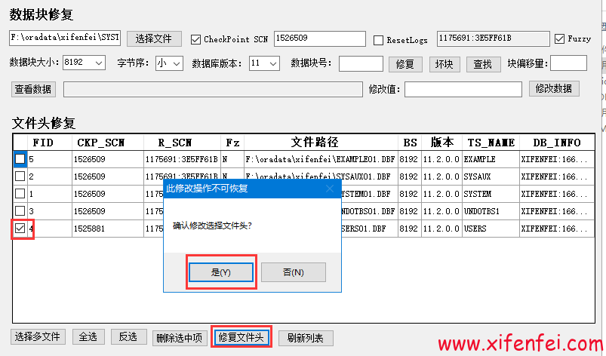Click the 刷新列表 button

(306, 338)
